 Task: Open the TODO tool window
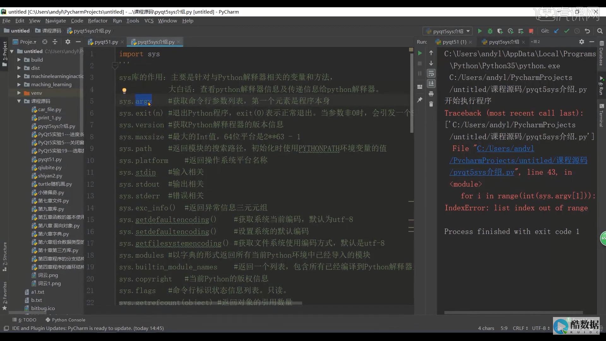[24, 320]
